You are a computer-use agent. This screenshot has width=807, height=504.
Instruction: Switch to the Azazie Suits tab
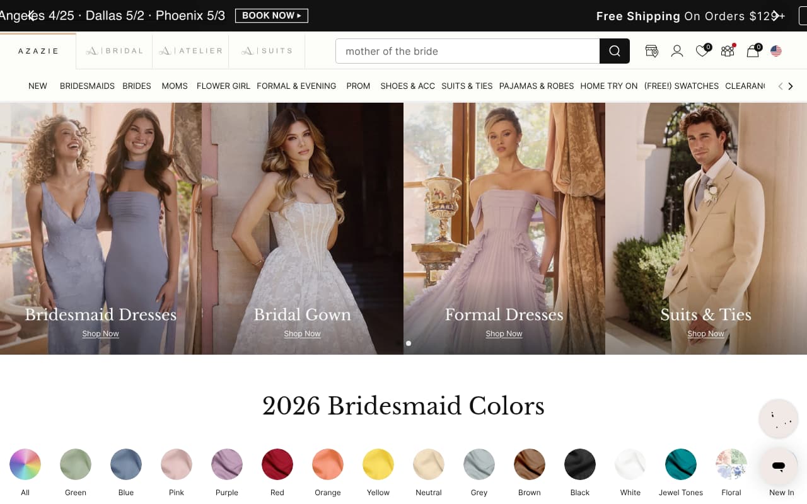click(266, 50)
